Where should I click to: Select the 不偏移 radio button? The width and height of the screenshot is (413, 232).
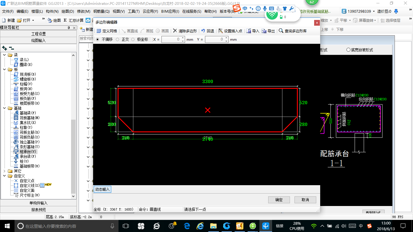pos(97,40)
